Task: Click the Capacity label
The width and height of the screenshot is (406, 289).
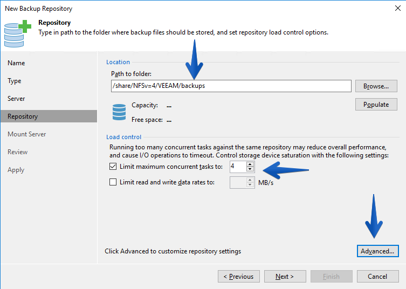Action: click(x=144, y=105)
